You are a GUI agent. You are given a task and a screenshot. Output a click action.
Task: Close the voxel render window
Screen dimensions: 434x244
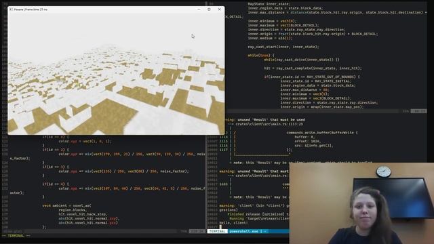click(x=220, y=9)
